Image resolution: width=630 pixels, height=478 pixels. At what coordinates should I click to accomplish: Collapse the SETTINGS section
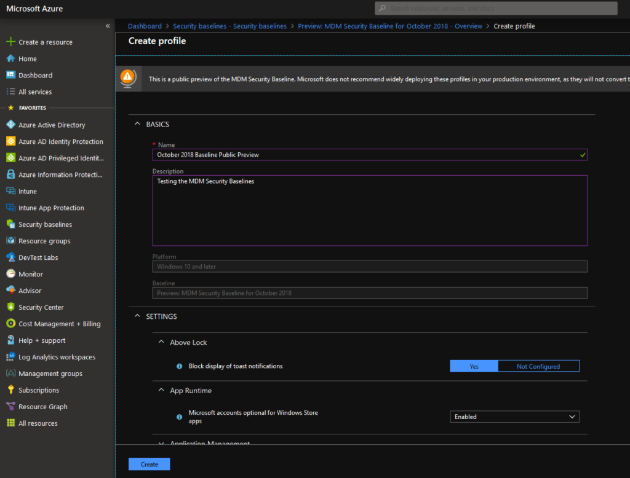click(x=137, y=316)
